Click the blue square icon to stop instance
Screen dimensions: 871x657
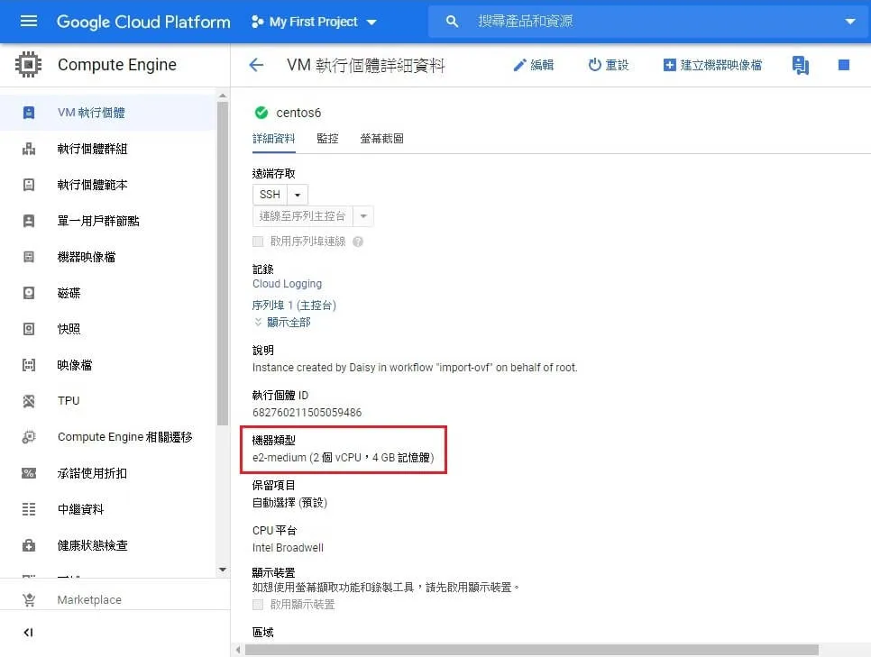coord(843,65)
